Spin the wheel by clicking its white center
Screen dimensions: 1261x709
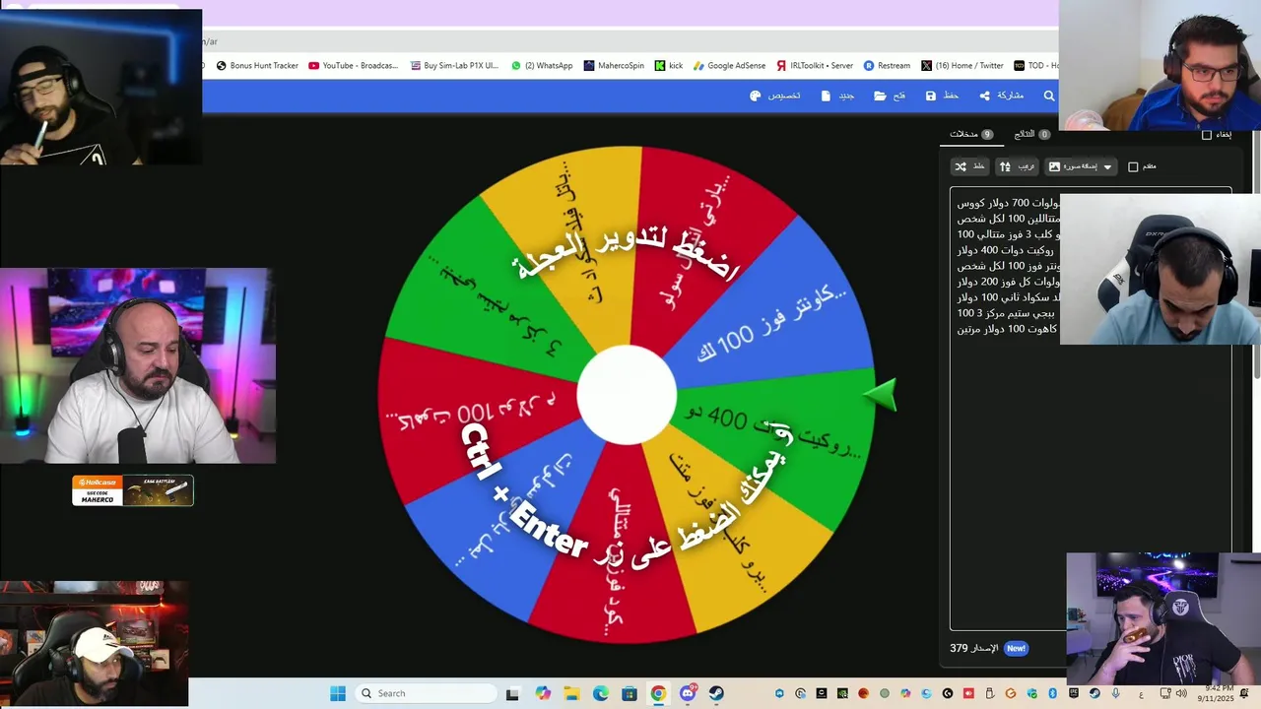coord(626,395)
